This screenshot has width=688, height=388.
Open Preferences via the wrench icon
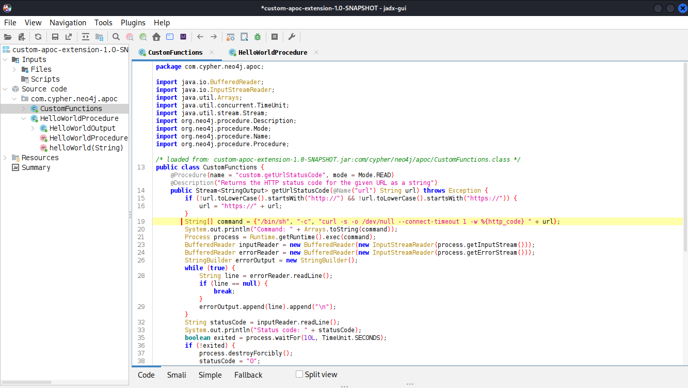coord(292,37)
